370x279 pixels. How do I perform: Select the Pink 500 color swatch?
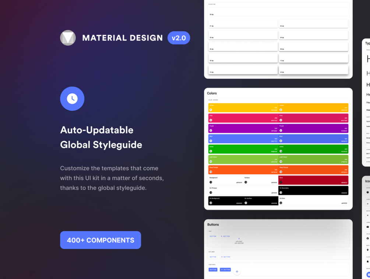click(243, 118)
